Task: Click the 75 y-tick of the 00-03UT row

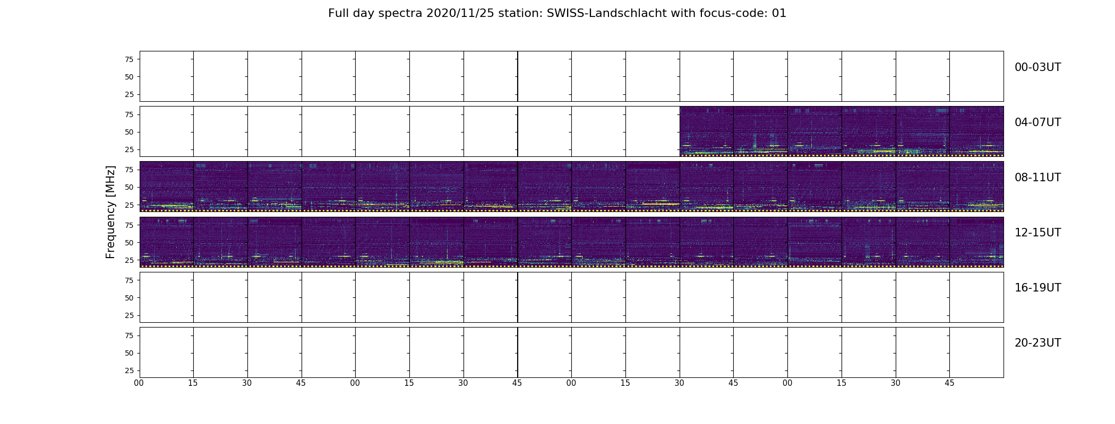Action: tap(129, 59)
